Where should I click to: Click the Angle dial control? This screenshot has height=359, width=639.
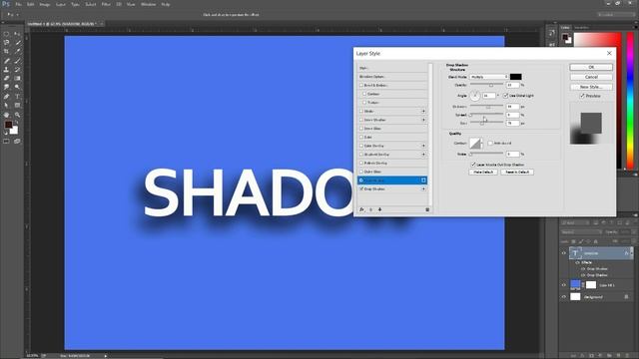point(475,96)
